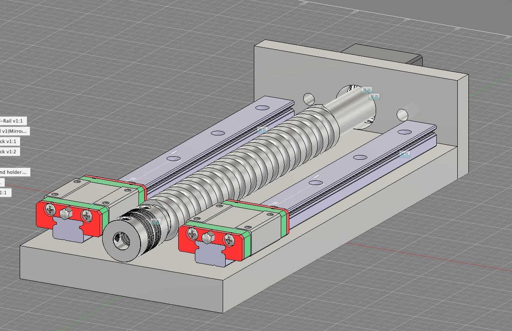
Task: Click the '1:1' component label
Action: point(6,193)
